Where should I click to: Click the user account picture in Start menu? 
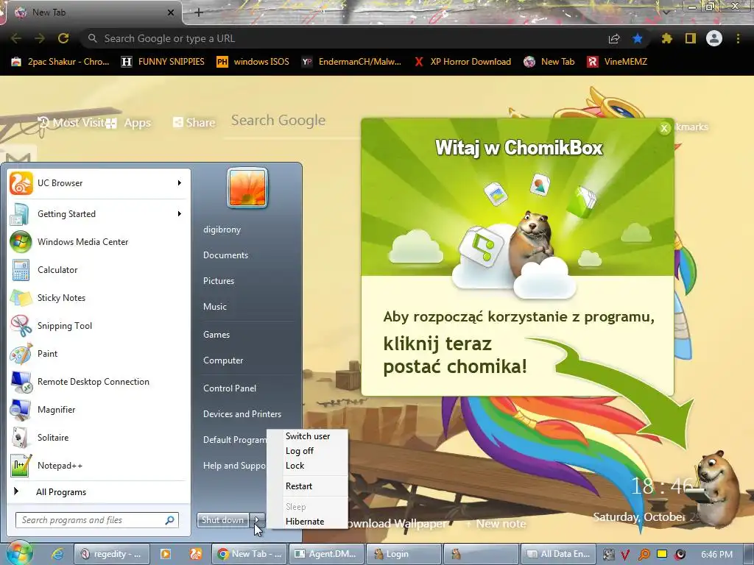pyautogui.click(x=247, y=188)
